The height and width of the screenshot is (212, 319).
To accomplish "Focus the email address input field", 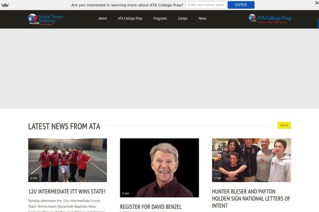I will [x=206, y=5].
